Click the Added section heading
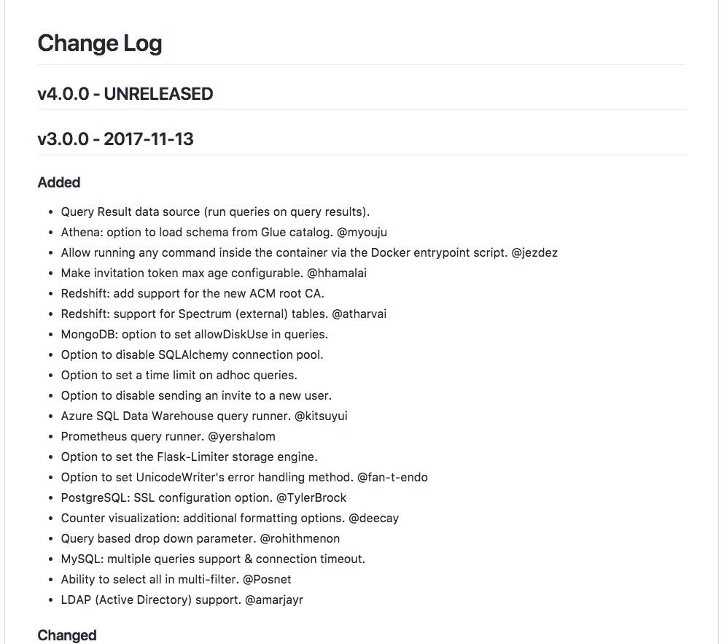 point(59,182)
